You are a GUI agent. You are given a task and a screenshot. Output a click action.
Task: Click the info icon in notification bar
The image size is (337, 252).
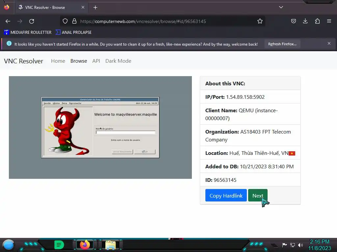click(9, 44)
